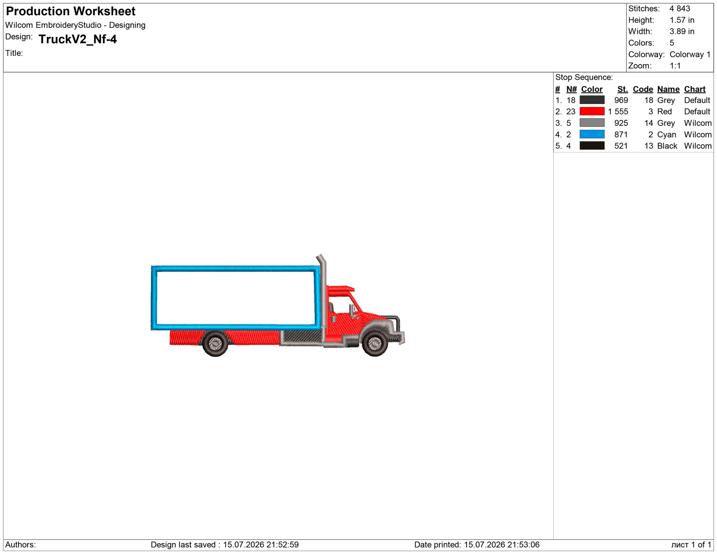Click the 'N#' column header

572,89
